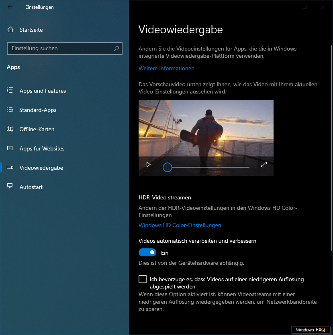The image size is (333, 335).
Task: Focus the Einstellung suchen search field
Action: click(65, 49)
